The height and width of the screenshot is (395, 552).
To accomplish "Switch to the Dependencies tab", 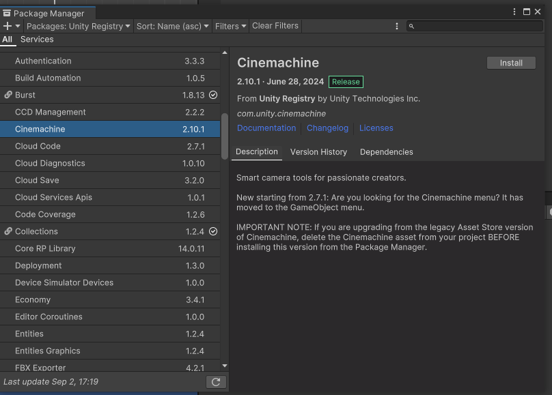I will pos(386,152).
